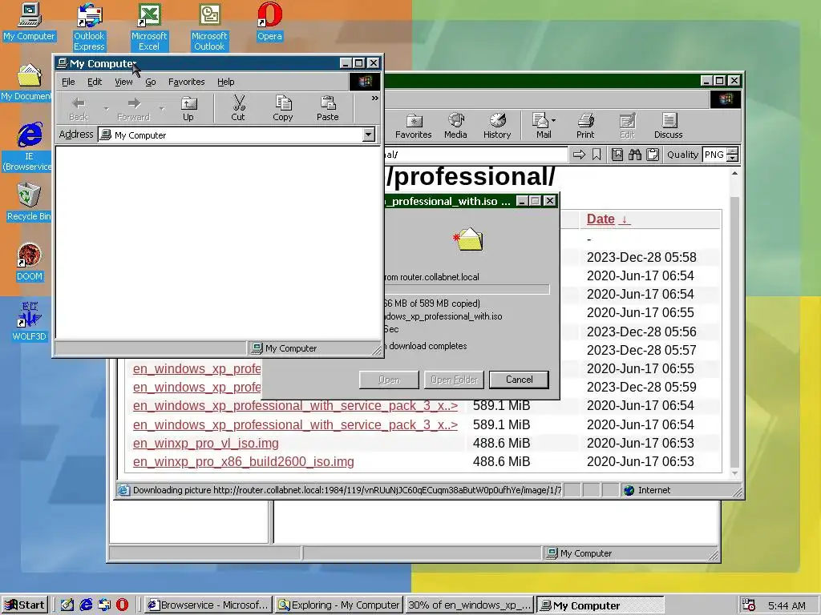
Task: Expand the Mail button dropdown arrow
Action: point(553,121)
